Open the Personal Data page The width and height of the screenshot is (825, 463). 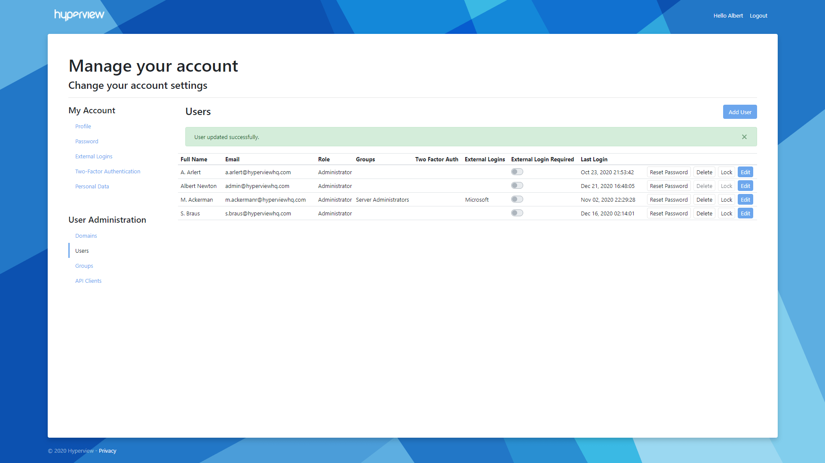(x=92, y=186)
